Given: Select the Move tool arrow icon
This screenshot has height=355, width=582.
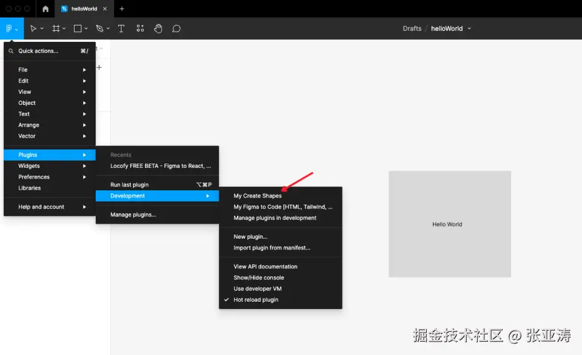Looking at the screenshot, I should (33, 28).
